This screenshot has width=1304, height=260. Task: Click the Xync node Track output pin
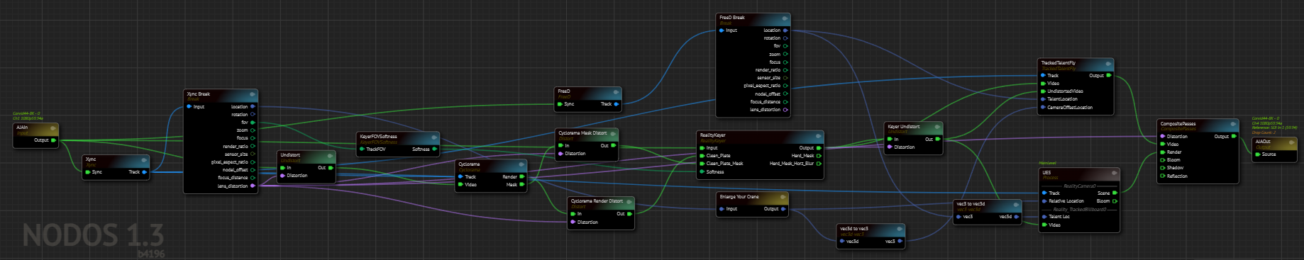point(144,172)
